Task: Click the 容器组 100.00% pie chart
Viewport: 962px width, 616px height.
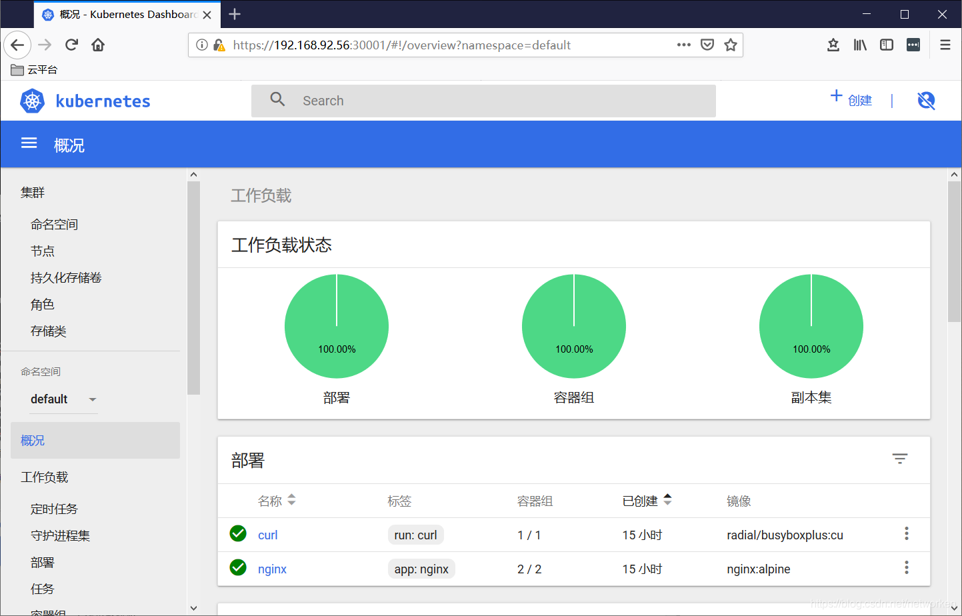Action: pyautogui.click(x=574, y=326)
